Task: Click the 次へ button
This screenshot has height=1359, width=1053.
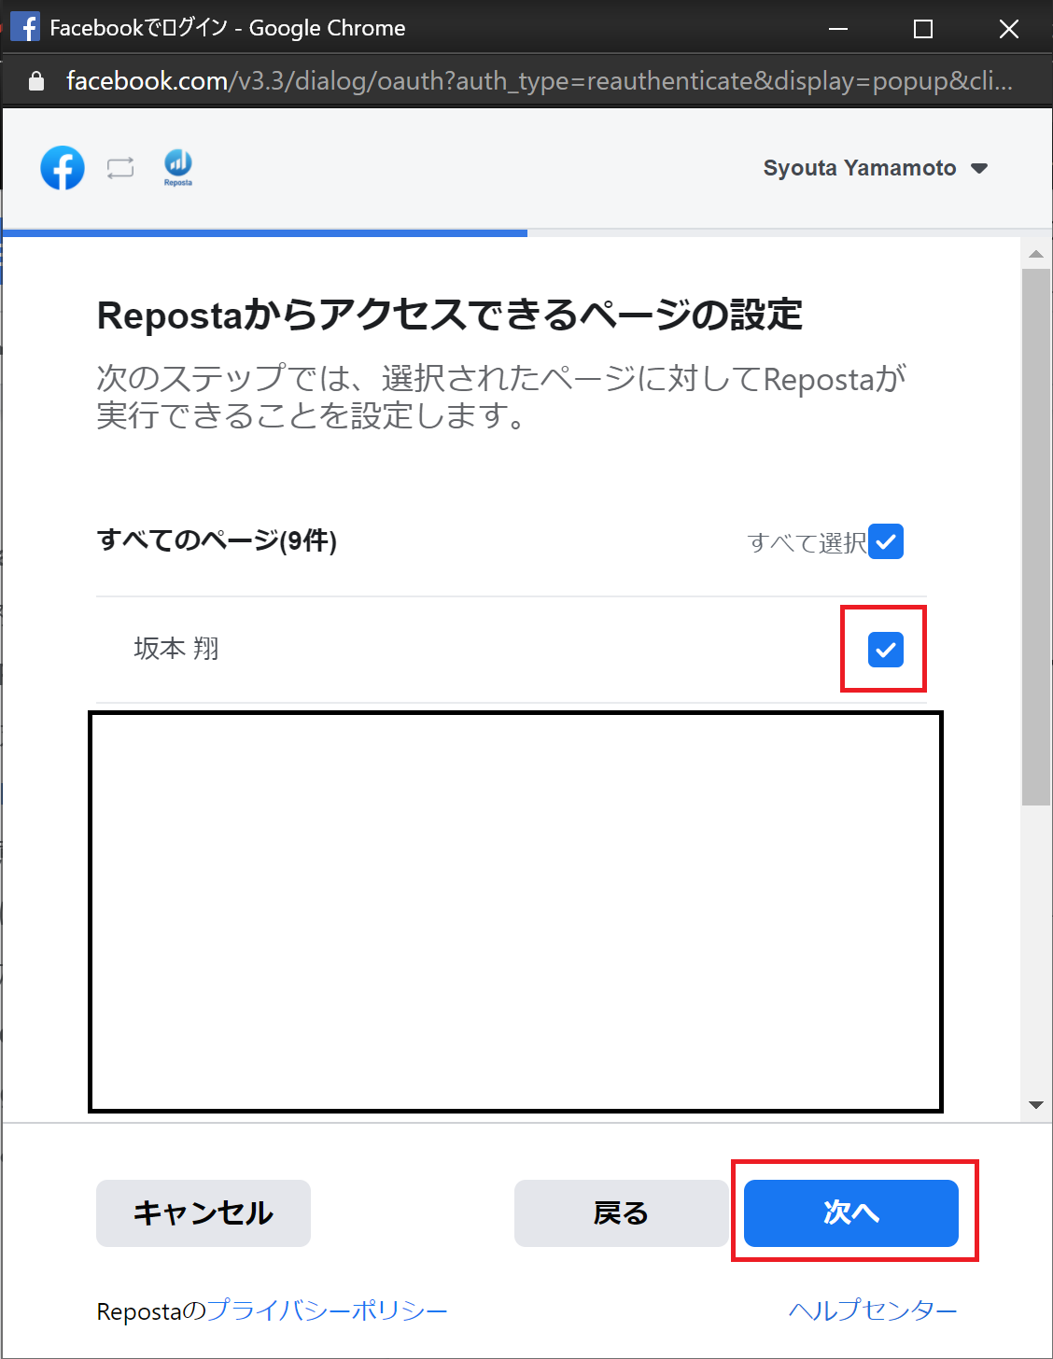Action: 851,1213
